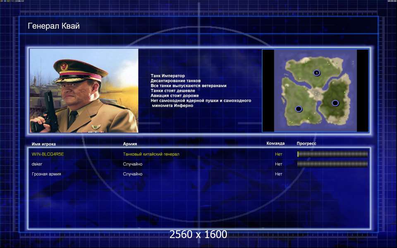Click the General Kwai portrait image
Screen dimensions: 397x248
[84, 91]
